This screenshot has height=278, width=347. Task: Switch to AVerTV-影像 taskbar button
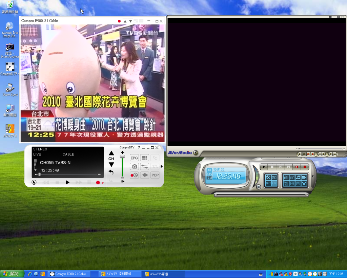click(x=164, y=274)
